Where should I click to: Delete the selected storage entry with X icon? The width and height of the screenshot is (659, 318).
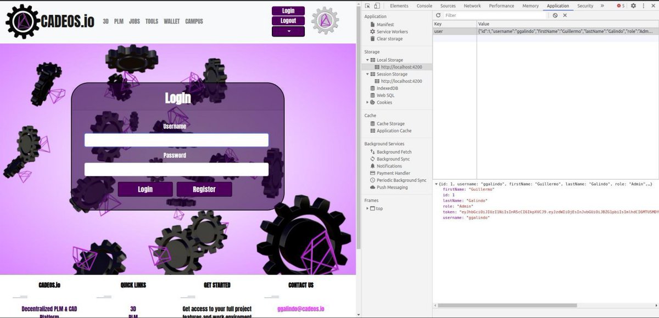point(565,15)
